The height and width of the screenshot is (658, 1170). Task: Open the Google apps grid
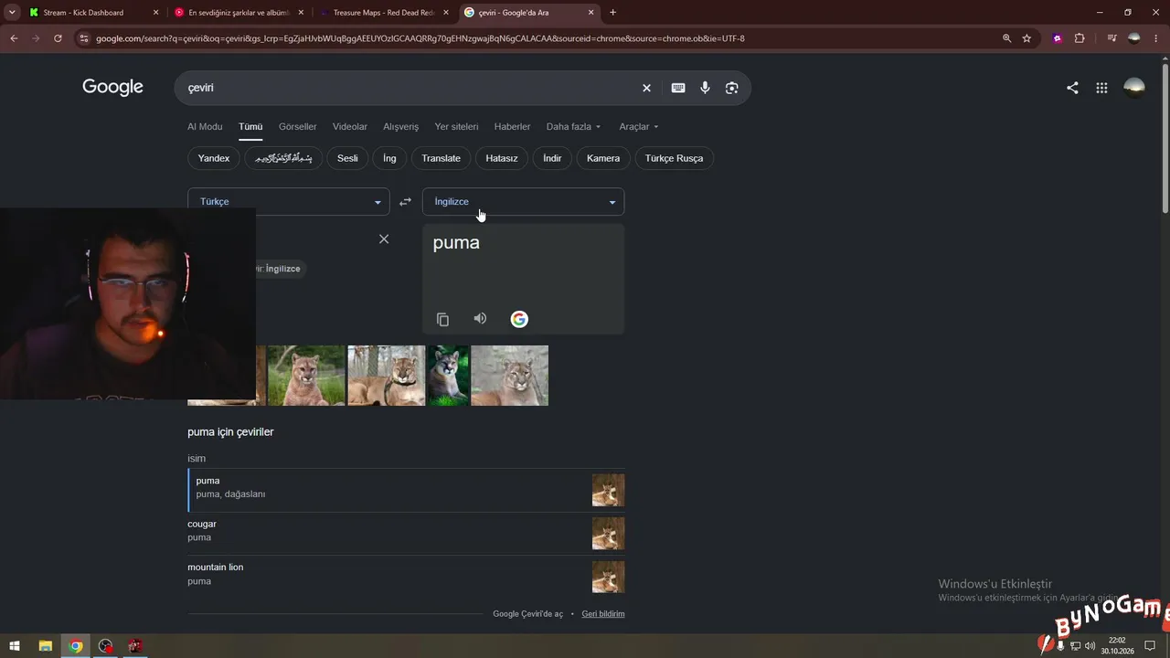1102,88
